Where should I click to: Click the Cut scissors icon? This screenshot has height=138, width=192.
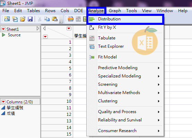point(40,19)
